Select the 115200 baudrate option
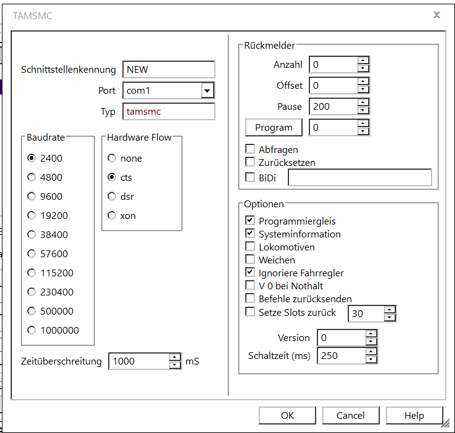455x433 pixels. 31,273
